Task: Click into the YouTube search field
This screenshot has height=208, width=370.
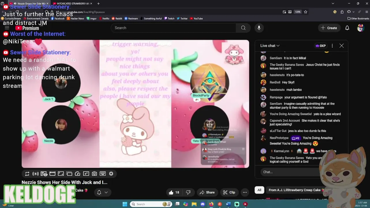Action: pyautogui.click(x=173, y=28)
